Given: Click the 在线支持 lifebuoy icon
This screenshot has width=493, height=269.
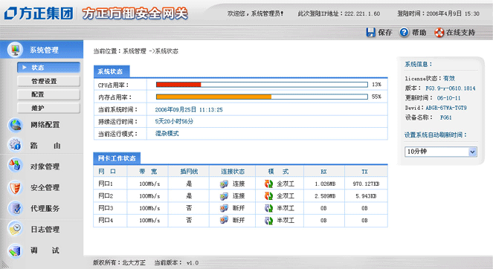Looking at the screenshot, I should tap(439, 33).
